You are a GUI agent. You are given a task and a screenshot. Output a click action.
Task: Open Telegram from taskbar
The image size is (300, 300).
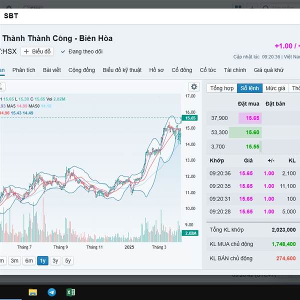(x=51, y=292)
